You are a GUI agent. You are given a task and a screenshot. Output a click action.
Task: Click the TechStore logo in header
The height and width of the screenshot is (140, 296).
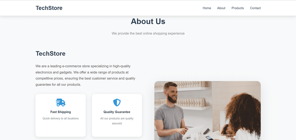pyautogui.click(x=49, y=8)
